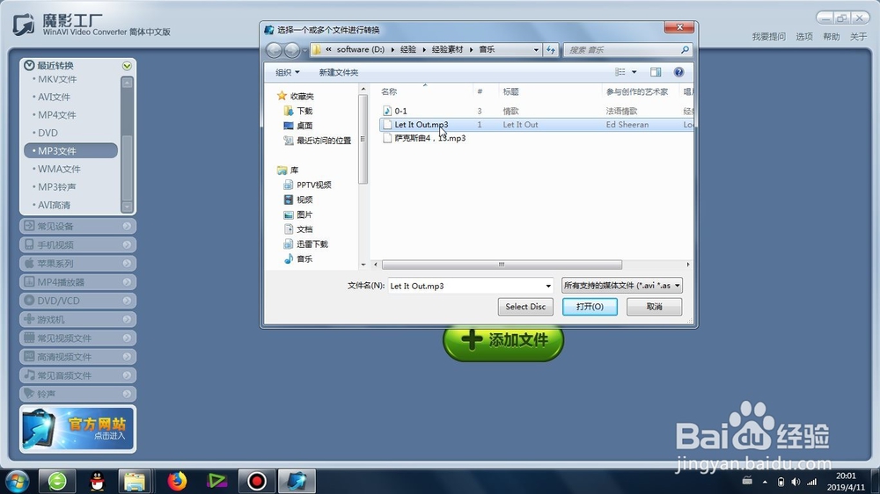Toggle the preview pane icon
Screen dimensions: 880x494
coord(656,72)
